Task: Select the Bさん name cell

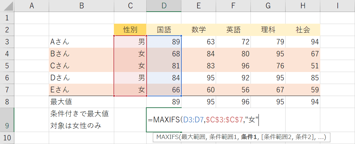Action: coord(81,54)
